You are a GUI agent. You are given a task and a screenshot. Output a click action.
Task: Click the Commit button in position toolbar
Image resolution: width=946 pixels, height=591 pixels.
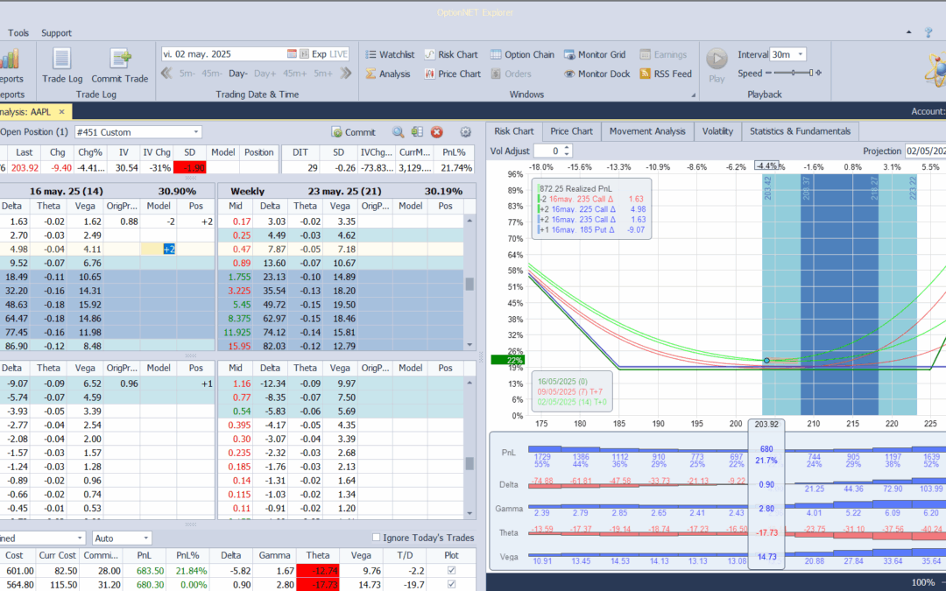[x=353, y=132]
